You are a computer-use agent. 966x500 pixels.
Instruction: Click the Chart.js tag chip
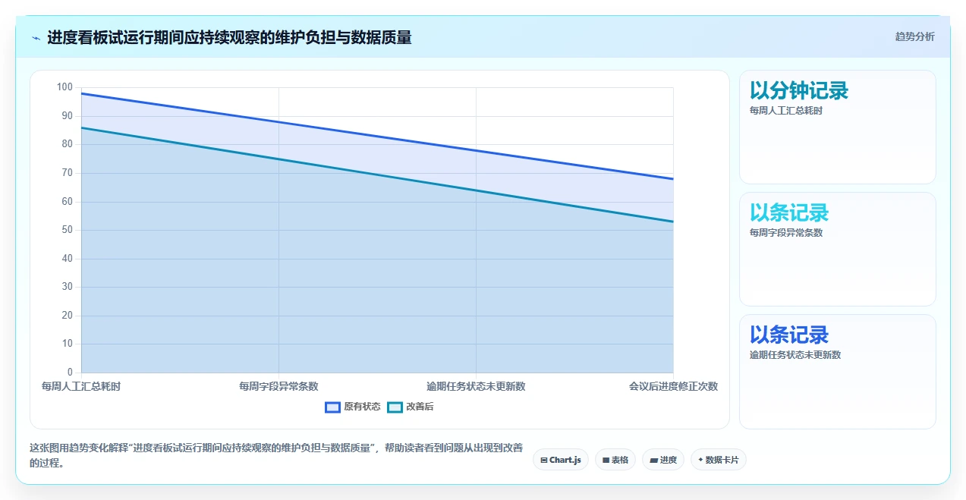[x=561, y=460]
